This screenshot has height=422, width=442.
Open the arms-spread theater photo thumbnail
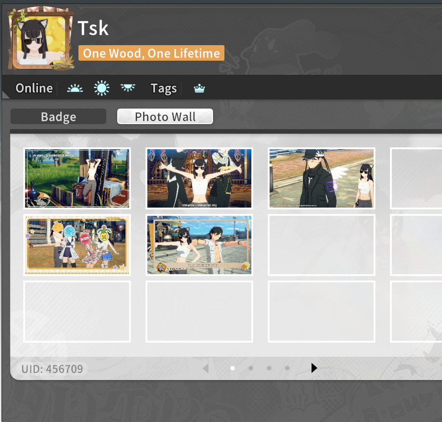199,178
